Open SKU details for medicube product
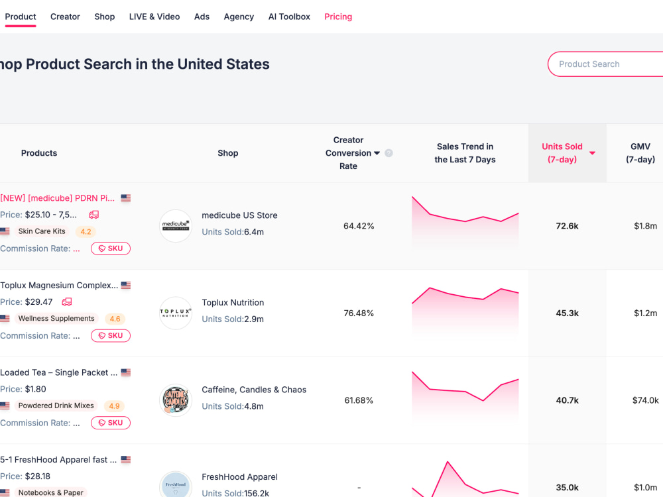This screenshot has width=663, height=497. (x=111, y=248)
